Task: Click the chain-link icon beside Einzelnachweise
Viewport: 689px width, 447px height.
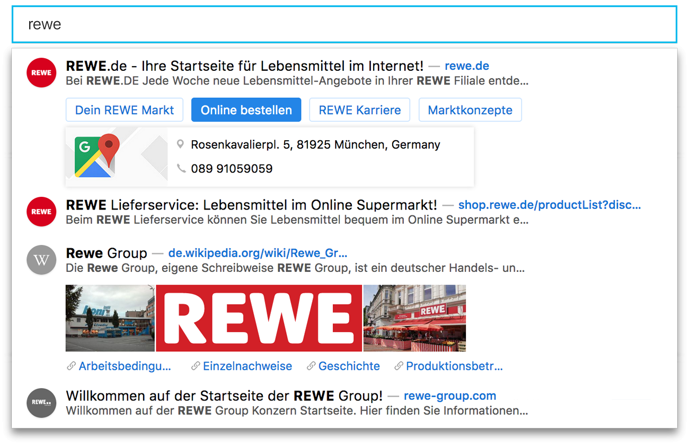Action: click(196, 366)
